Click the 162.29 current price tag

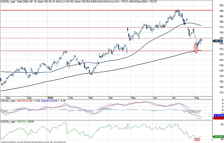coord(218,41)
